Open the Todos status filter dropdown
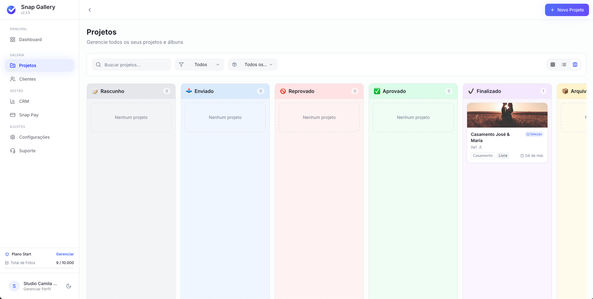Image resolution: width=593 pixels, height=299 pixels. pyautogui.click(x=200, y=65)
